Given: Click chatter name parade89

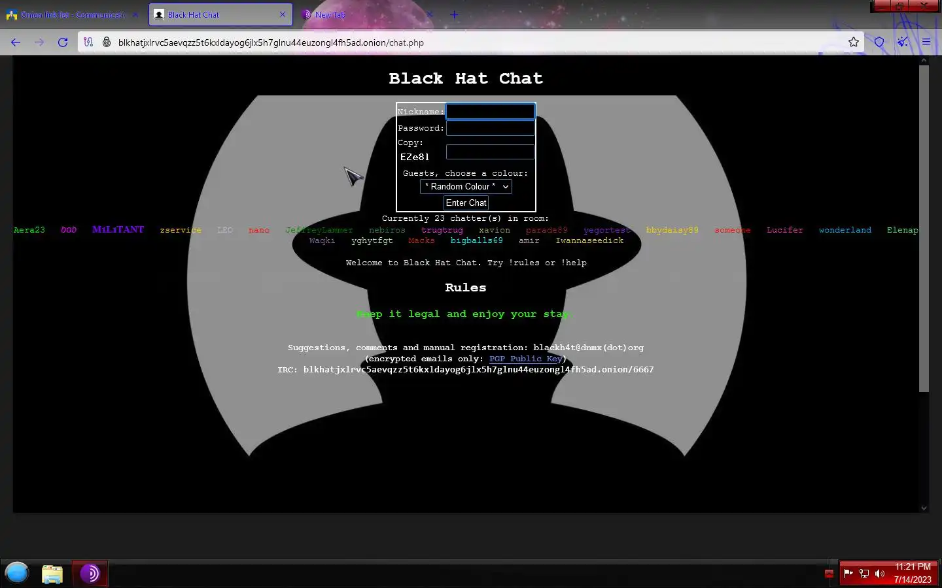Looking at the screenshot, I should click(x=547, y=230).
